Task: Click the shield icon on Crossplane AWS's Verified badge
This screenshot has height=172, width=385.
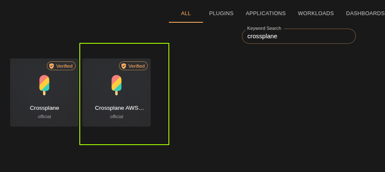Action: (x=124, y=66)
